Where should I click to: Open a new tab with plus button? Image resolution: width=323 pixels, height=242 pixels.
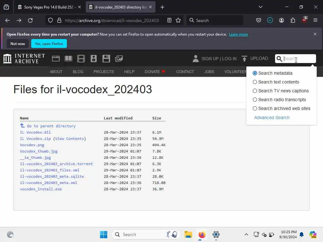click(x=162, y=7)
